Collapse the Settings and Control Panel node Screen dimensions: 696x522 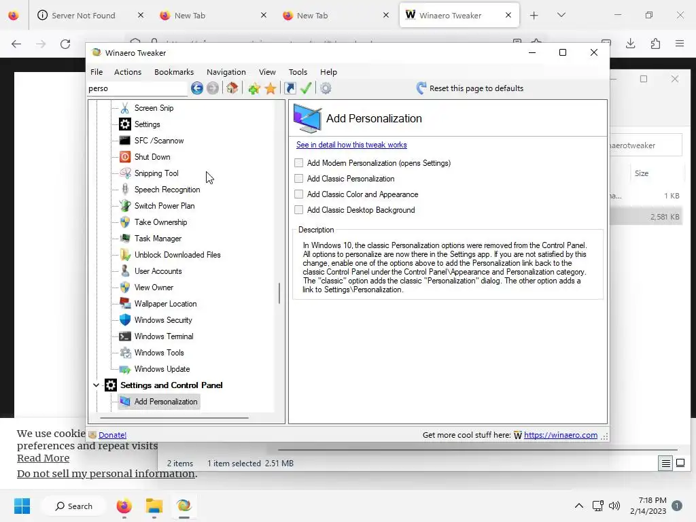[96, 385]
